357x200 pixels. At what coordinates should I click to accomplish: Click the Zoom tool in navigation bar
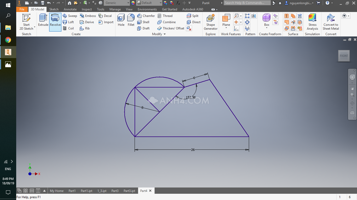pos(352,95)
